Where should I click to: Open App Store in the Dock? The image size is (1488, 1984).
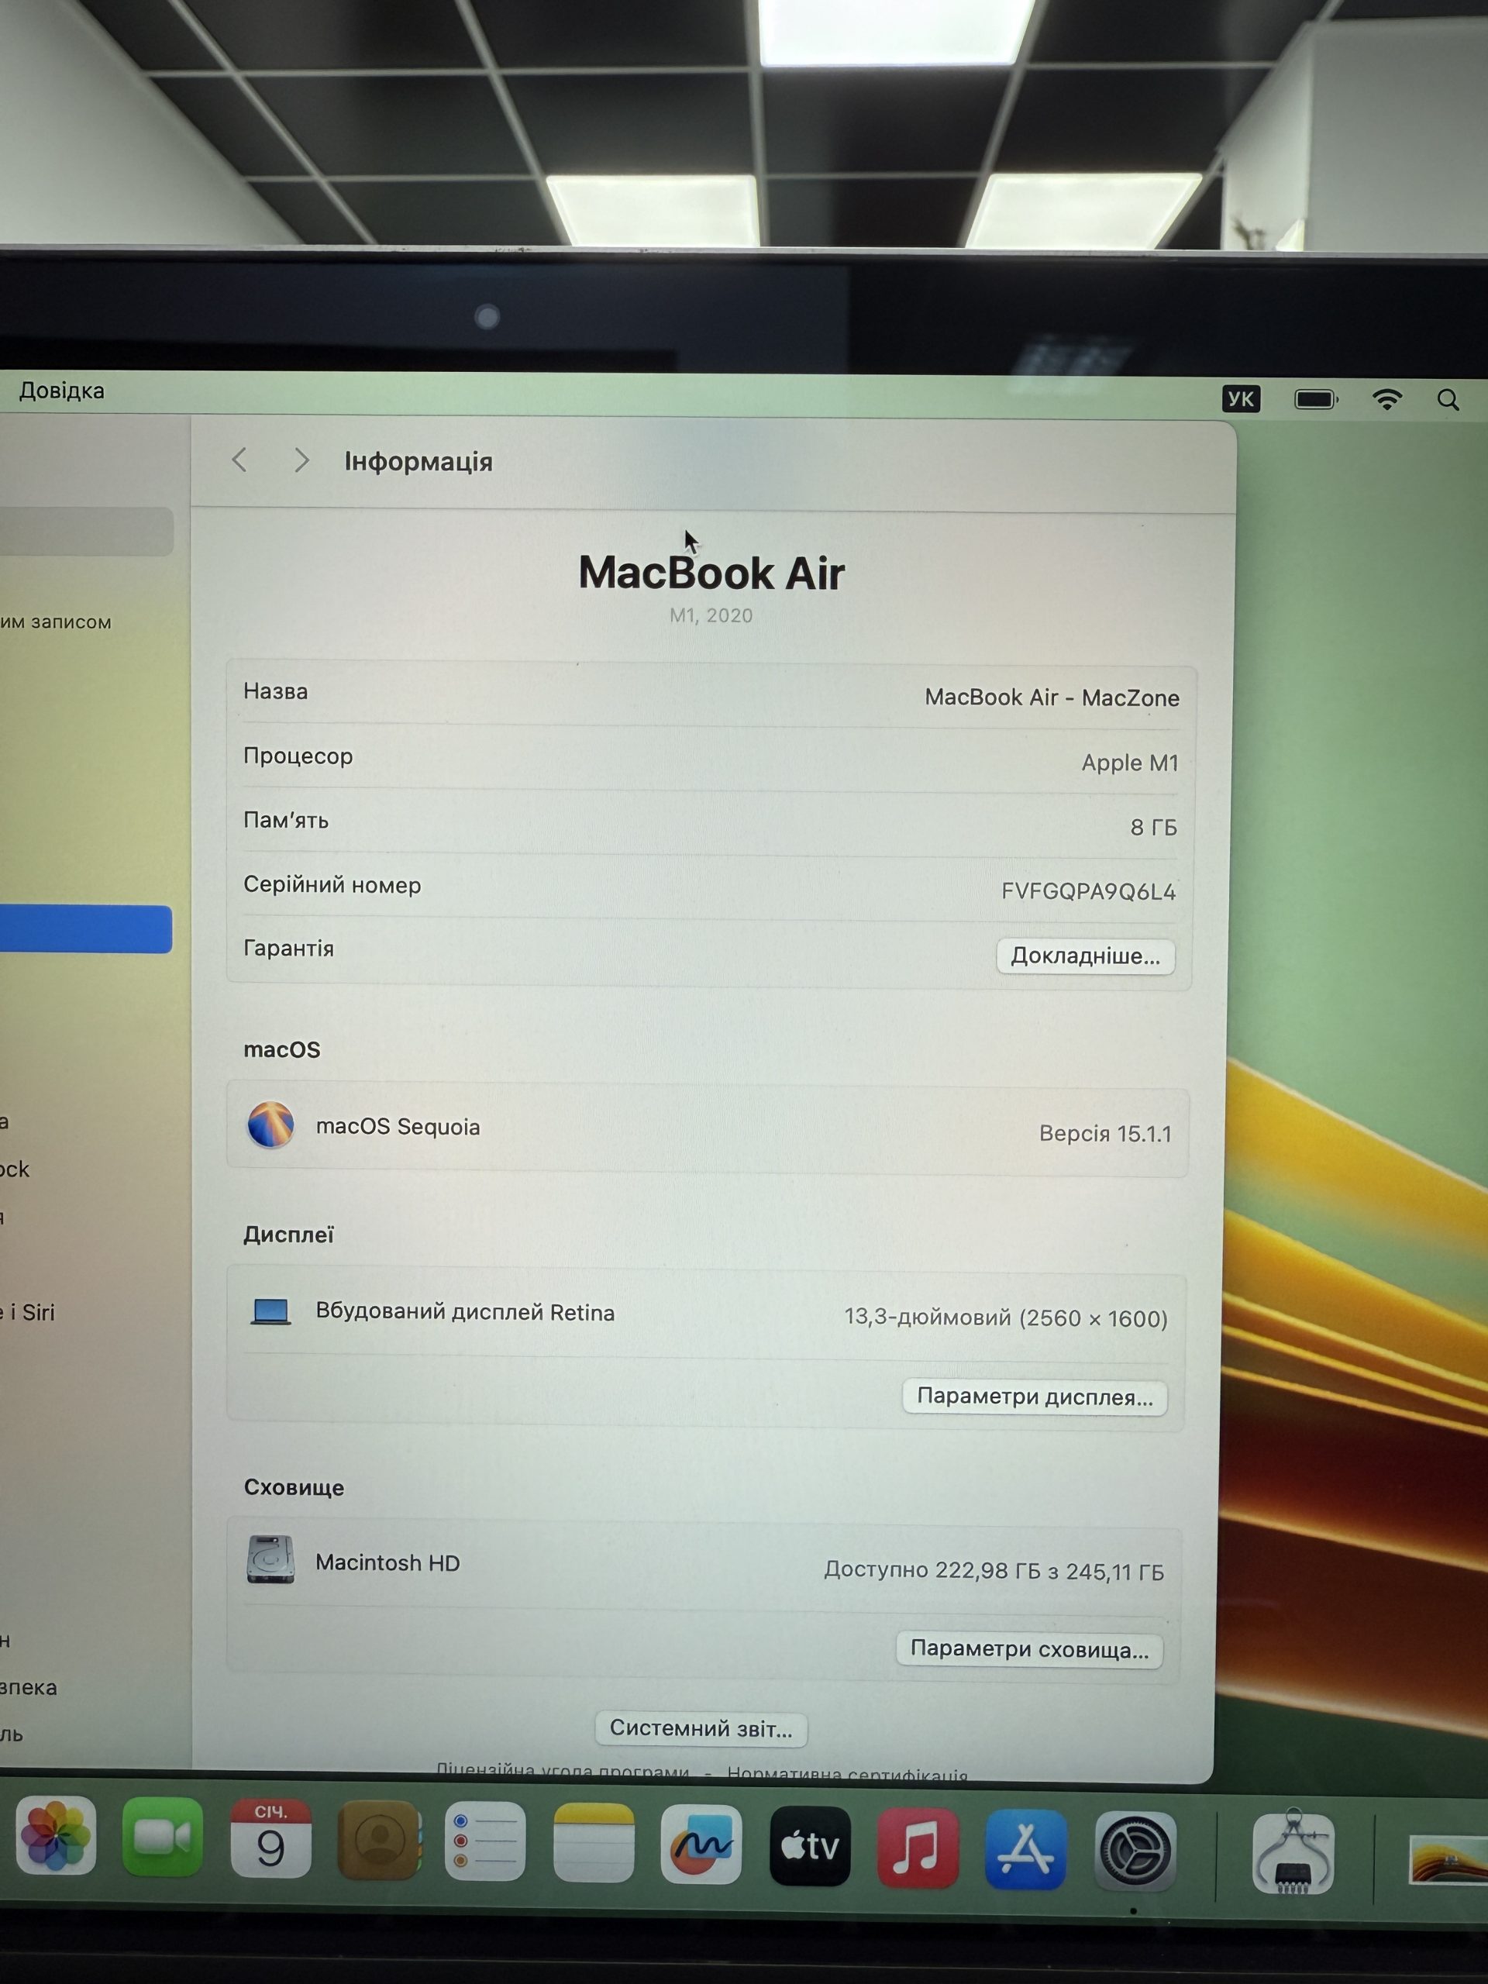point(1026,1849)
